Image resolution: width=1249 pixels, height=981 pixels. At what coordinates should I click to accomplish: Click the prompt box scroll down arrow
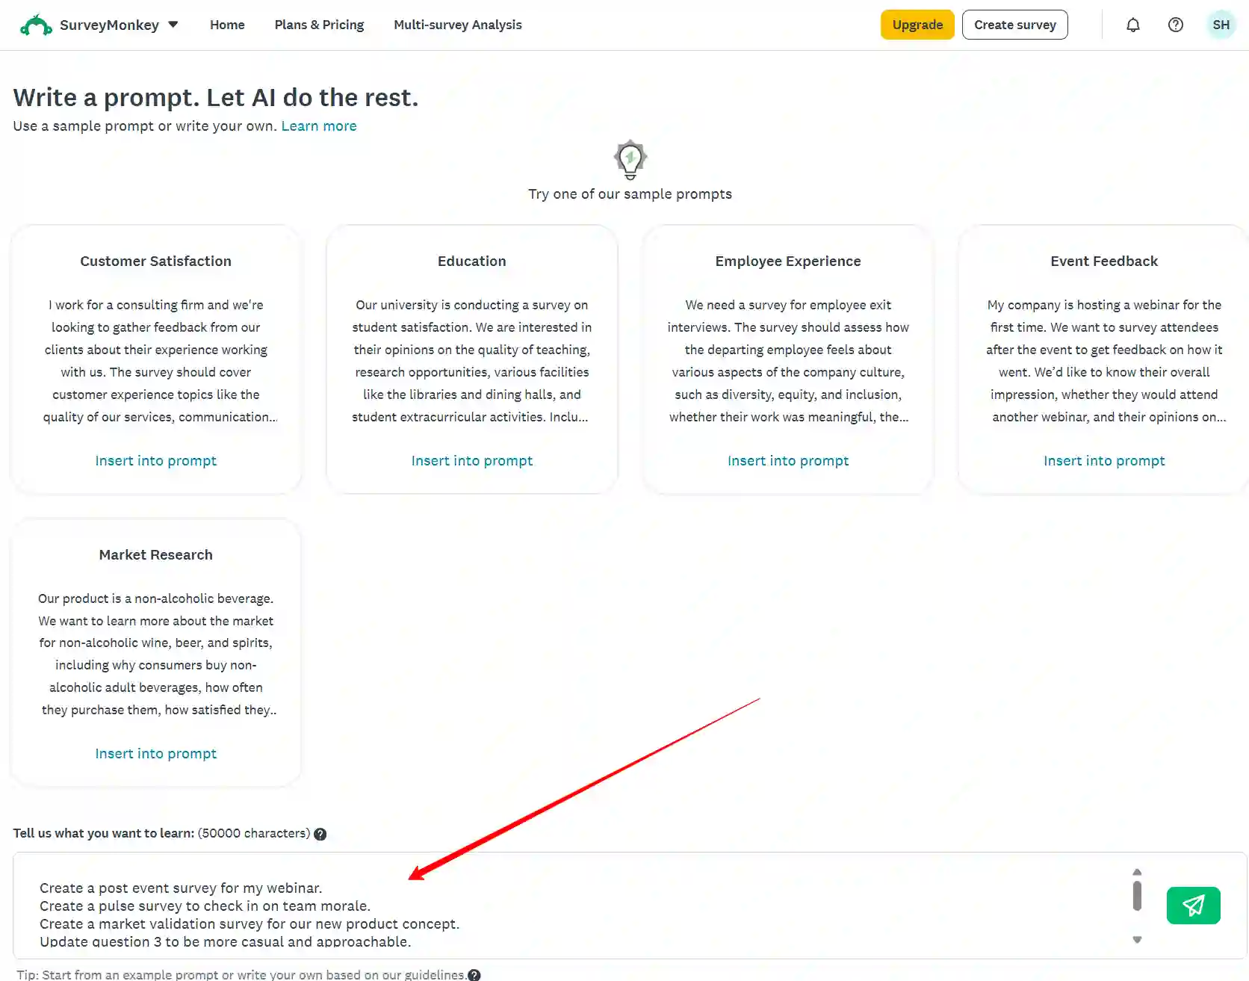(1137, 940)
